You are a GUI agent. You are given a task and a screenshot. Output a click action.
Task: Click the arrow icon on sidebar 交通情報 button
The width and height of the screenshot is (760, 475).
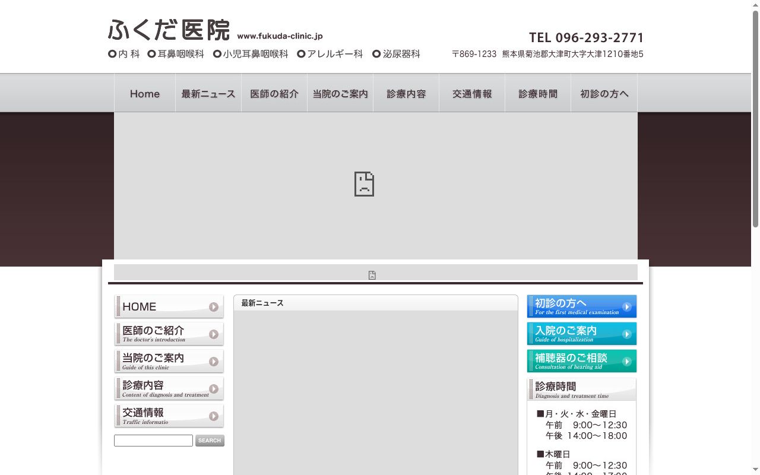[214, 416]
